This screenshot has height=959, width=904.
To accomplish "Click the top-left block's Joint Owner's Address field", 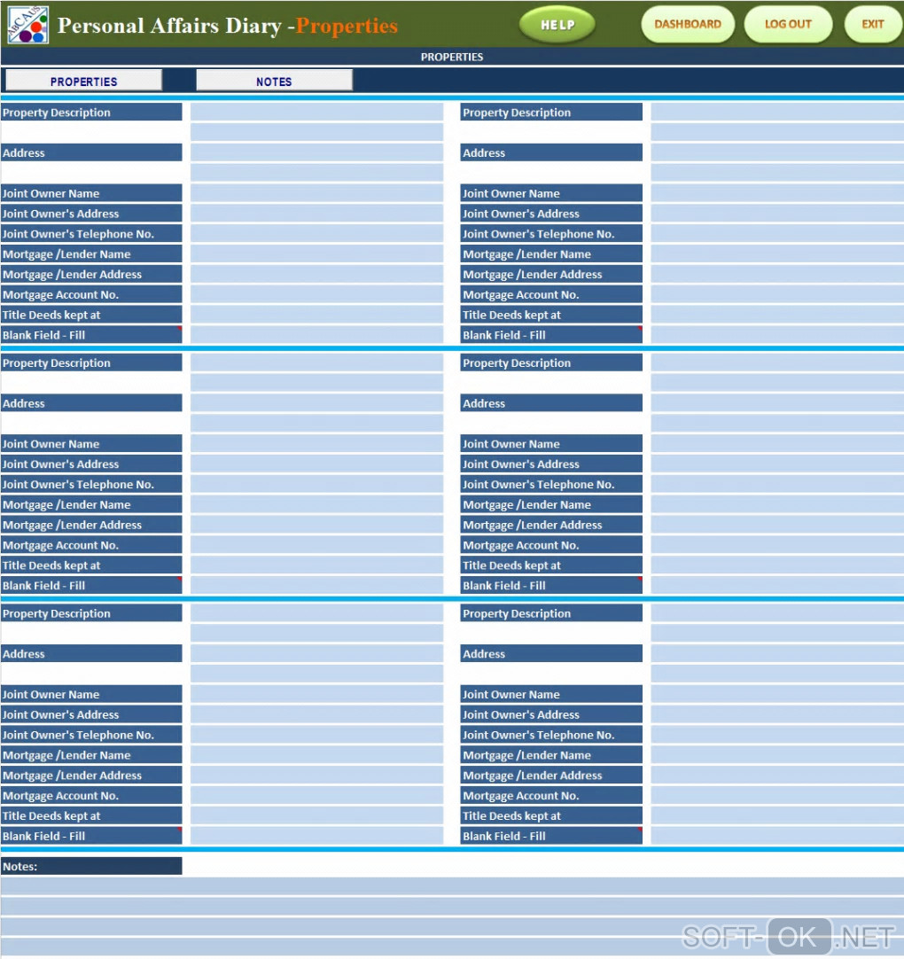I will coord(316,213).
